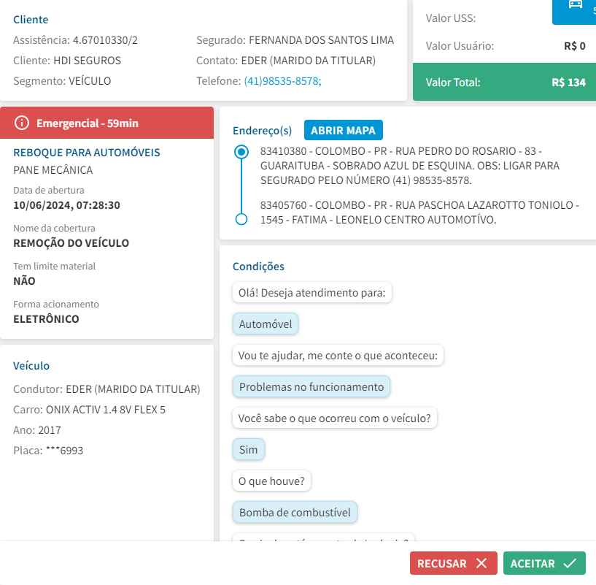Click the Cliente value HDI SEGUROS
The image size is (596, 585).
tap(87, 61)
